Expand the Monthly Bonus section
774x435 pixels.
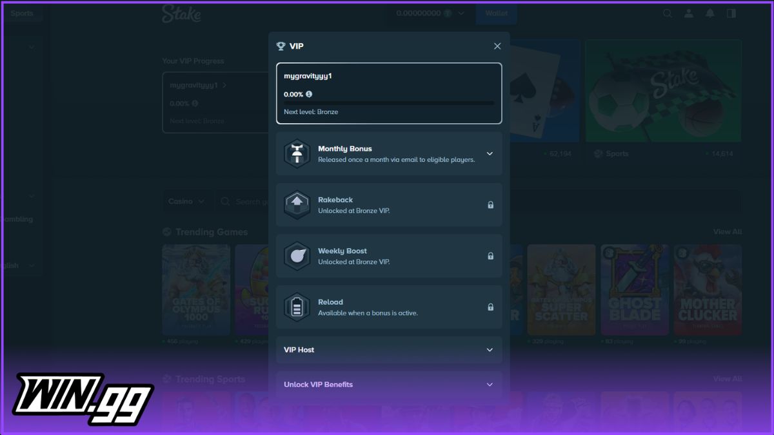coord(490,153)
